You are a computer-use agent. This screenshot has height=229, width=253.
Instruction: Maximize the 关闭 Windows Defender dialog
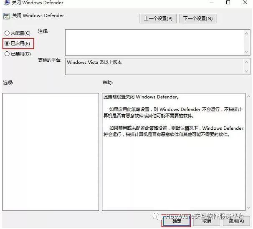pyautogui.click(x=228, y=3)
